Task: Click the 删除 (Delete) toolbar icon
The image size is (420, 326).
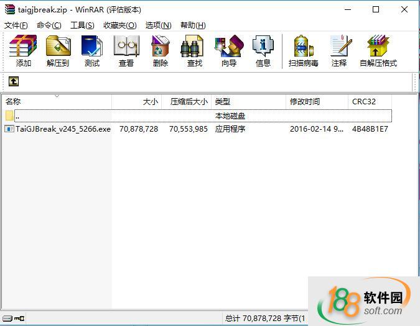Action: (x=161, y=51)
